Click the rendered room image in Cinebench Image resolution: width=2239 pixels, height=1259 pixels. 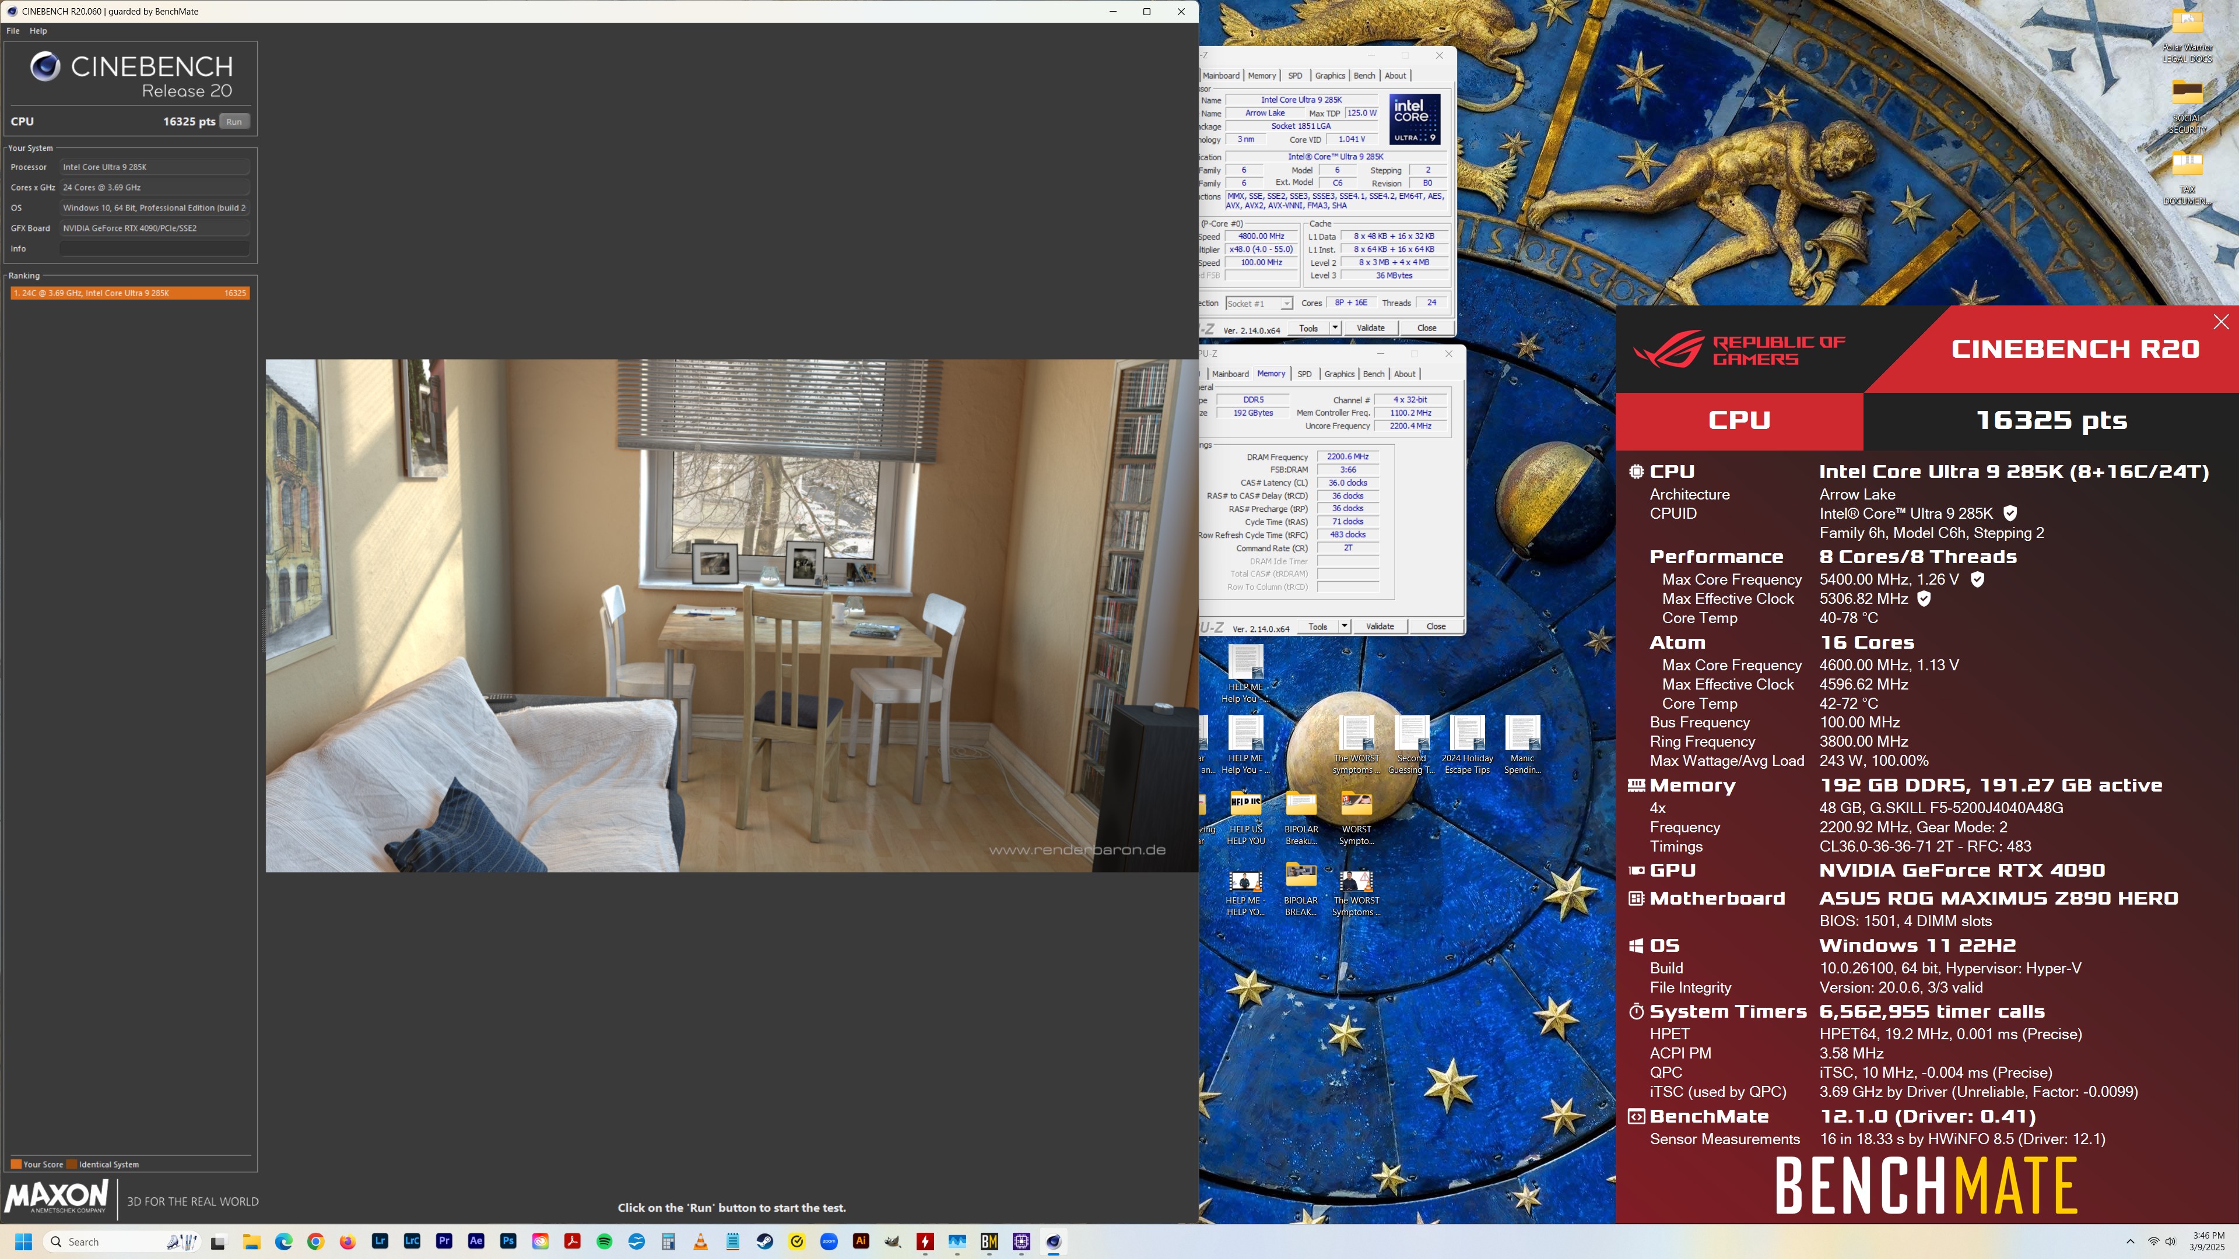pos(732,615)
